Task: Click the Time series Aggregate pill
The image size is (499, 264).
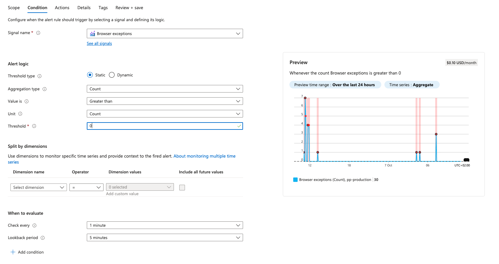Action: (x=412, y=85)
